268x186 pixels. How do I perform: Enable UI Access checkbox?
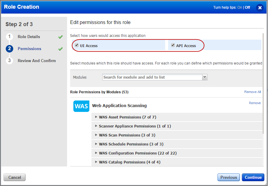coord(77,45)
